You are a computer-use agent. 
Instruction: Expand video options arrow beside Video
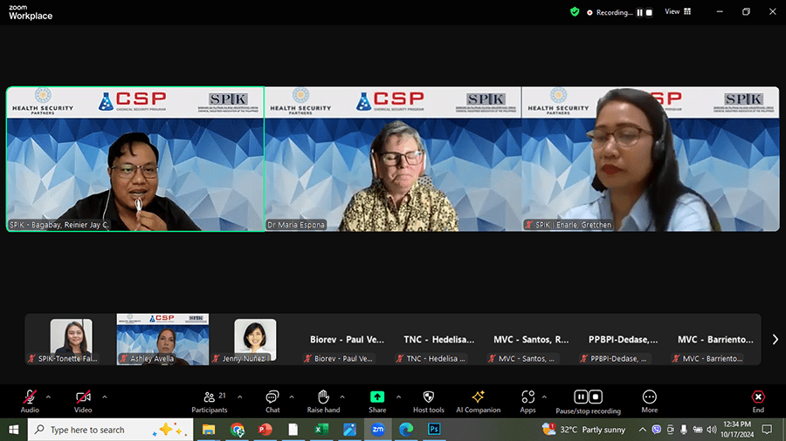(x=105, y=397)
